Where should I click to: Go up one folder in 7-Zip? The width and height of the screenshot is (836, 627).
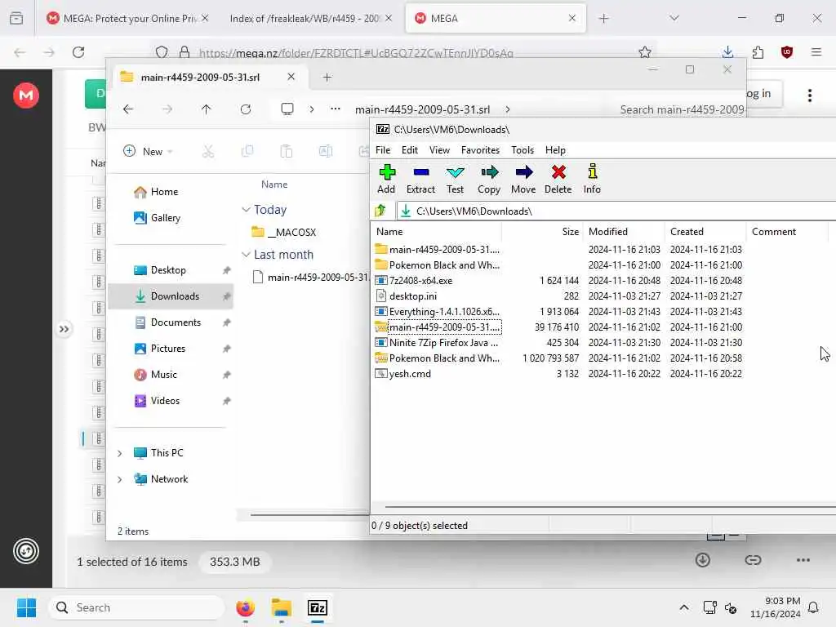tap(380, 211)
